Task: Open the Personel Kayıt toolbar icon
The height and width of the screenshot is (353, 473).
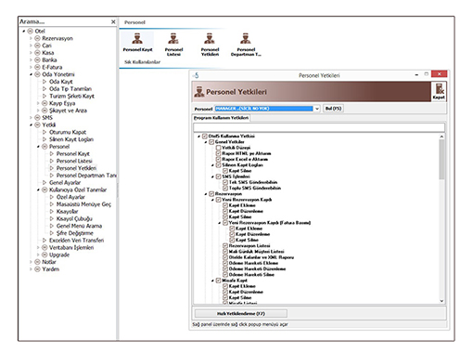Action: [137, 43]
